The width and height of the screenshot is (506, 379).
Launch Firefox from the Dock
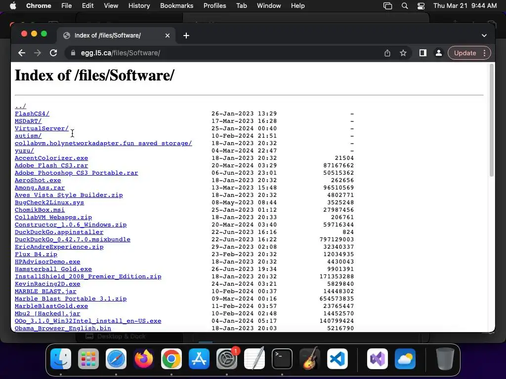point(144,359)
